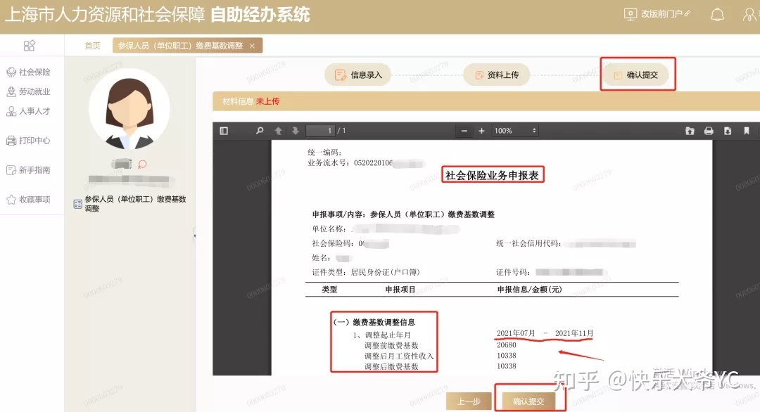Click the 20680 base value
The height and width of the screenshot is (412, 760).
pyautogui.click(x=506, y=345)
